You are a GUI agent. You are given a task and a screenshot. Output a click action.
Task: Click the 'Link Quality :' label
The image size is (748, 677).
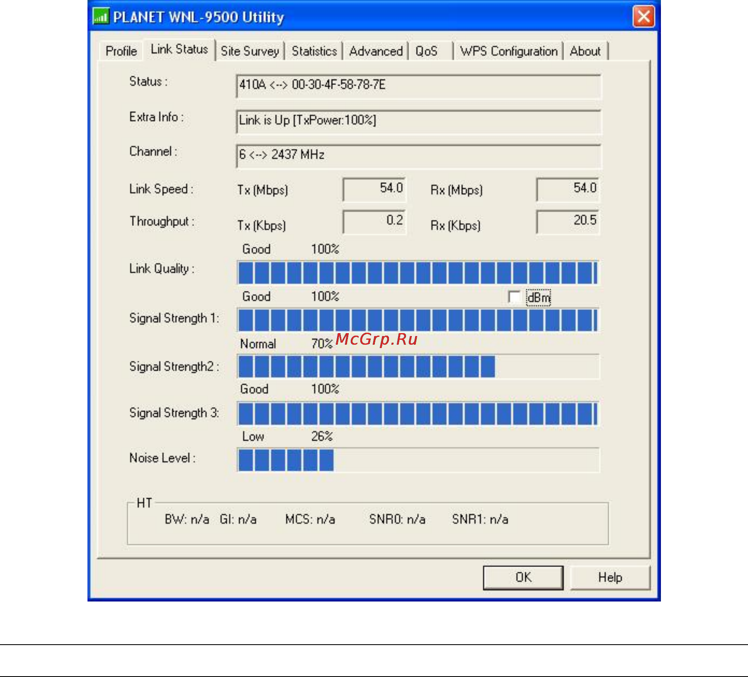tap(162, 269)
